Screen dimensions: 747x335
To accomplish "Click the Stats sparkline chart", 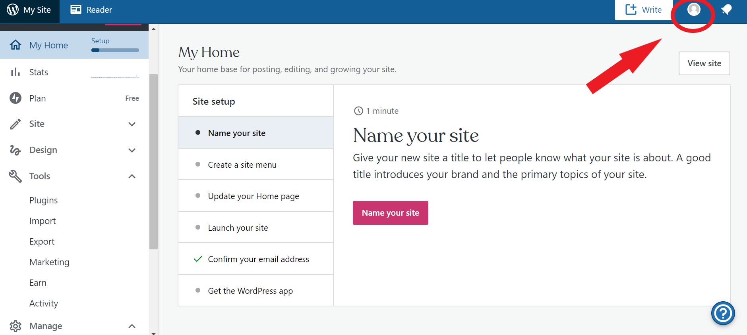I will pyautogui.click(x=115, y=75).
